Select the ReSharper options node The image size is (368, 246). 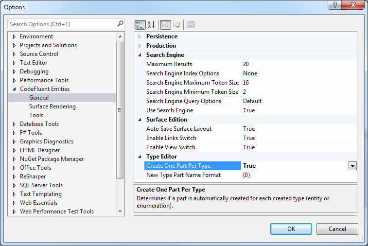(33, 176)
